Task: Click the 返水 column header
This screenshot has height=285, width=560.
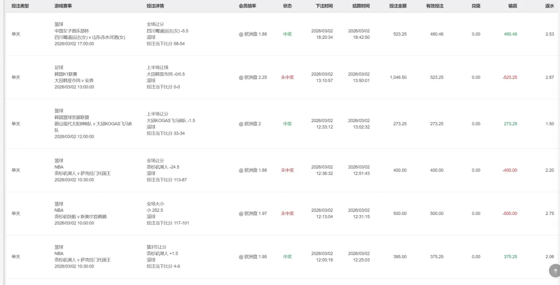Action: click(x=550, y=6)
